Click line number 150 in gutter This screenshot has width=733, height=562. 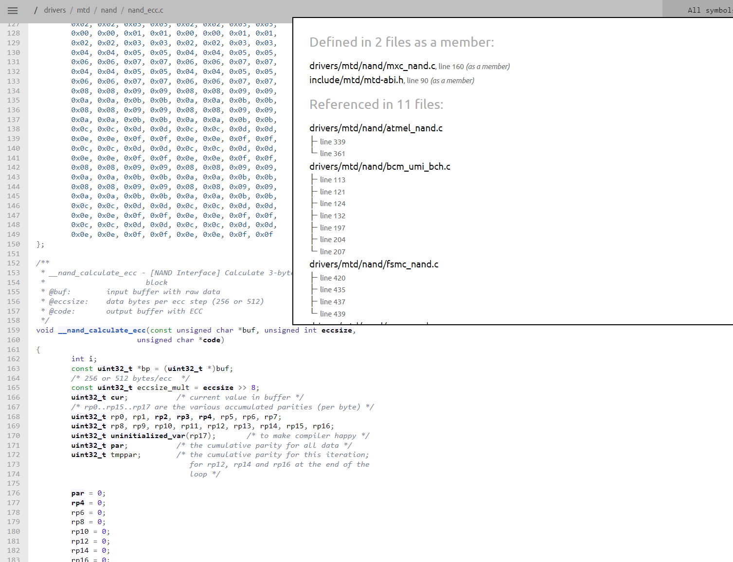pyautogui.click(x=14, y=244)
